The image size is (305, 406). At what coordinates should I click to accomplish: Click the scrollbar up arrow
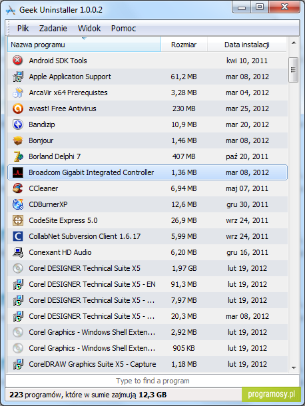[294, 43]
